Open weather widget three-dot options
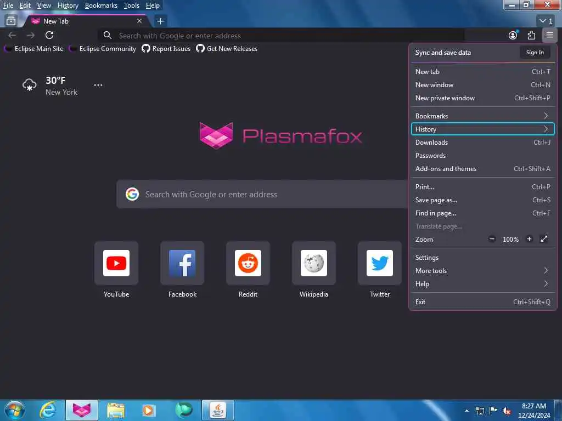Image resolution: width=562 pixels, height=421 pixels. point(98,85)
